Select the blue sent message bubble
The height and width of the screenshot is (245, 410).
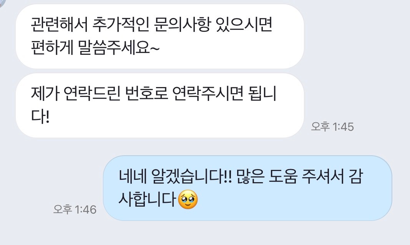click(x=247, y=188)
